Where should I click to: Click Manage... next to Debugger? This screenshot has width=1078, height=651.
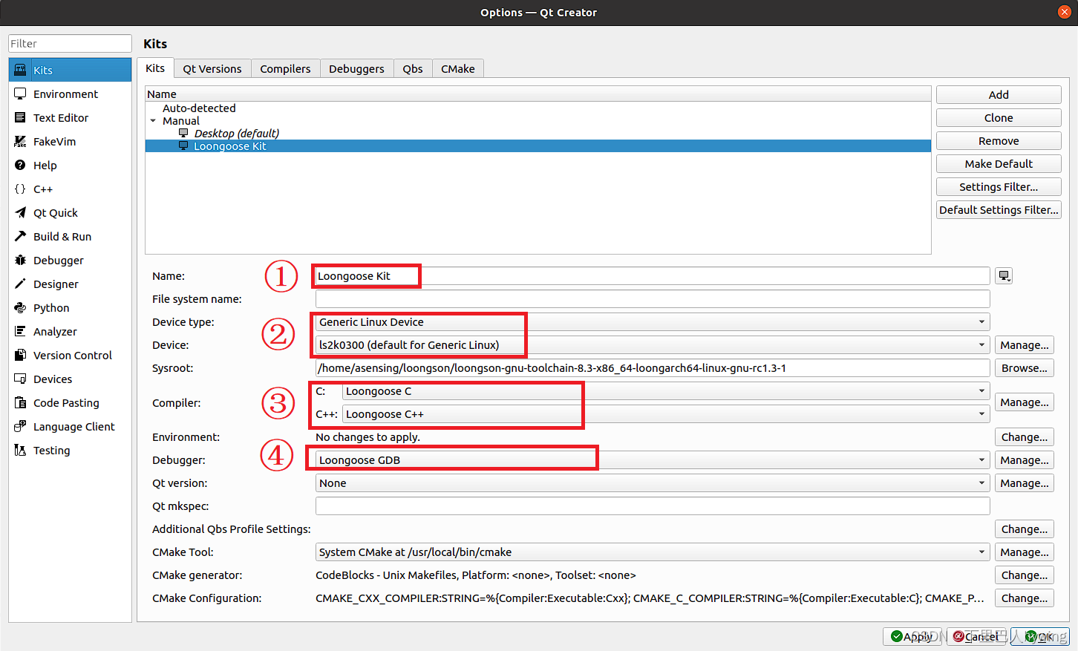pyautogui.click(x=1025, y=459)
